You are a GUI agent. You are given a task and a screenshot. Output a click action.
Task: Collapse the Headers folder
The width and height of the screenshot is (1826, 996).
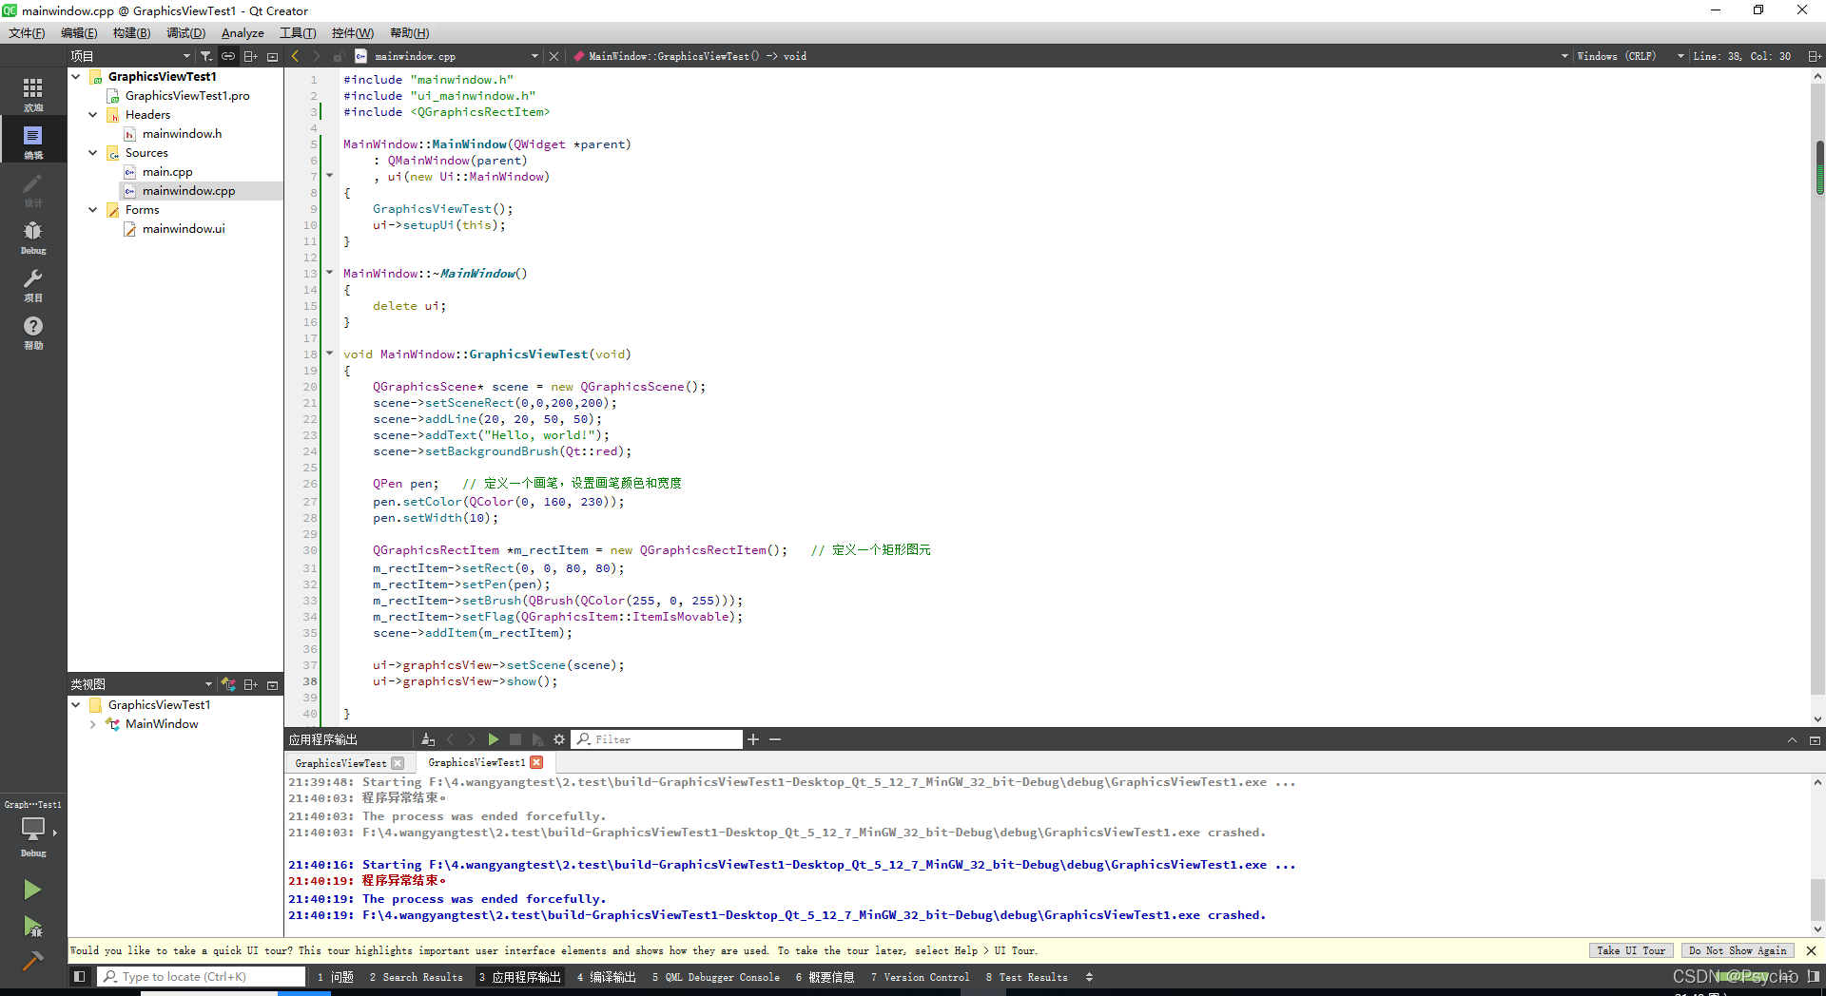pyautogui.click(x=93, y=114)
